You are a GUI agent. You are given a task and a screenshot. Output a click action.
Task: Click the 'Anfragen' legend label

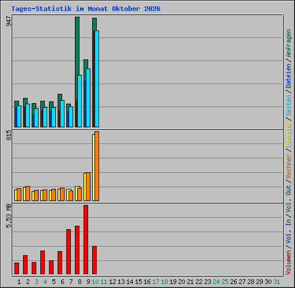[289, 43]
